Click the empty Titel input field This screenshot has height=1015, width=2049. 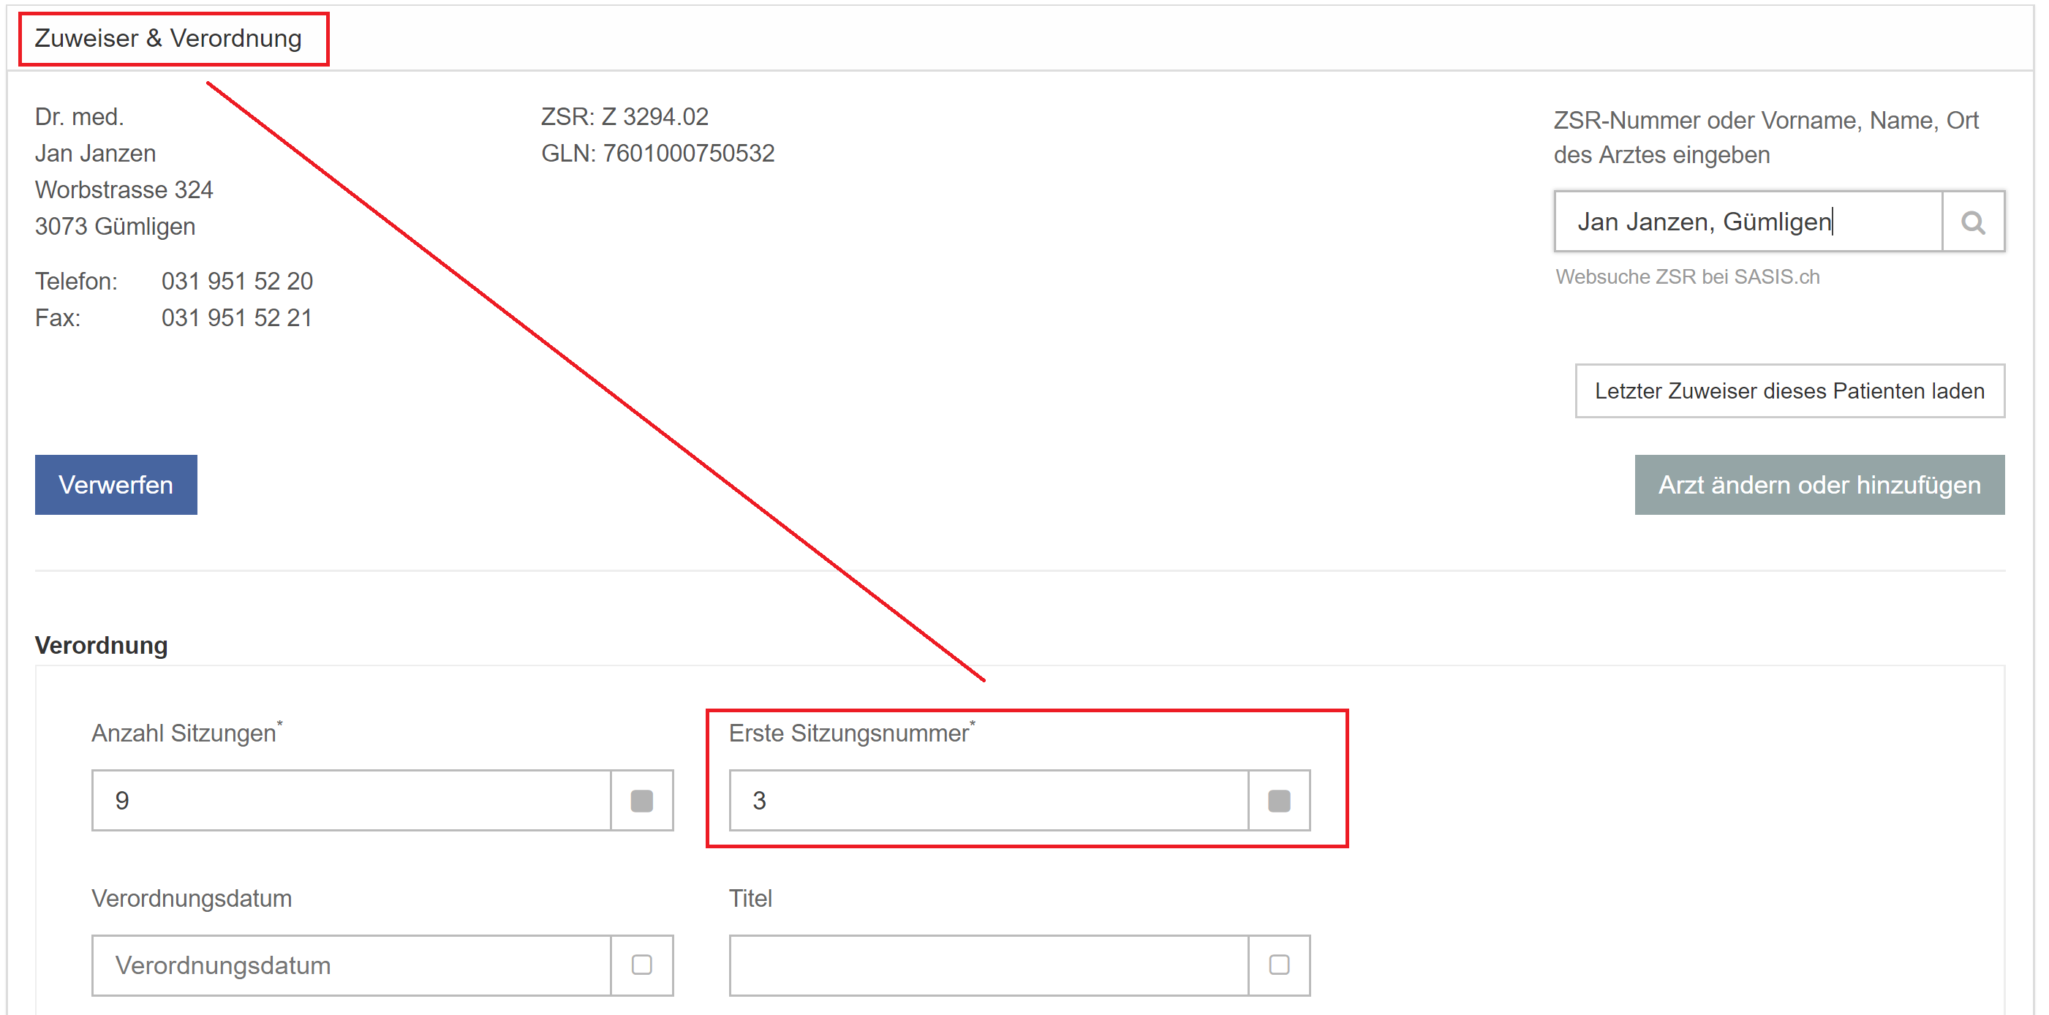click(989, 965)
